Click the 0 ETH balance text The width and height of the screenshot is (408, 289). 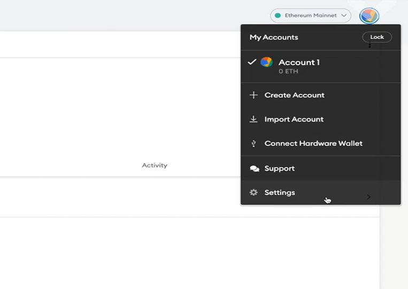click(288, 71)
